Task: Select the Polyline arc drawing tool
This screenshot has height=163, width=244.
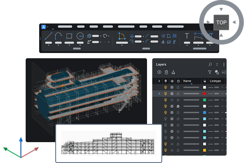Action: [58, 36]
